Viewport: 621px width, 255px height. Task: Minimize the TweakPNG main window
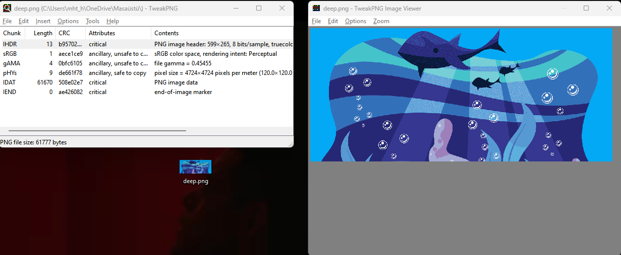(236, 8)
